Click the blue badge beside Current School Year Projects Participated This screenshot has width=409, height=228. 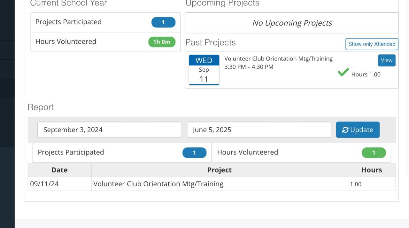tap(163, 22)
